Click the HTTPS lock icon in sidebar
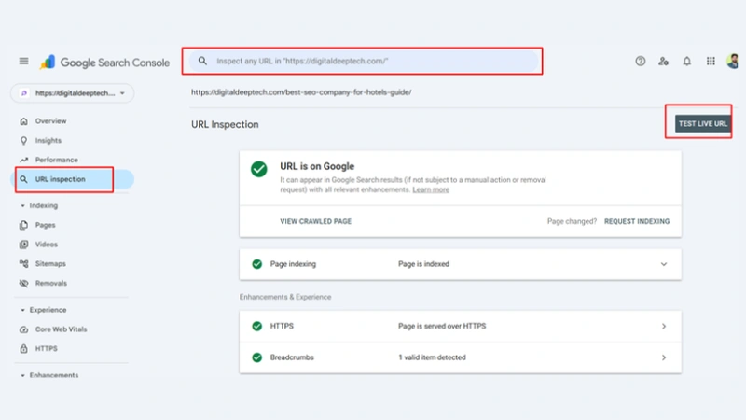Viewport: 746px width, 420px height. (x=24, y=348)
